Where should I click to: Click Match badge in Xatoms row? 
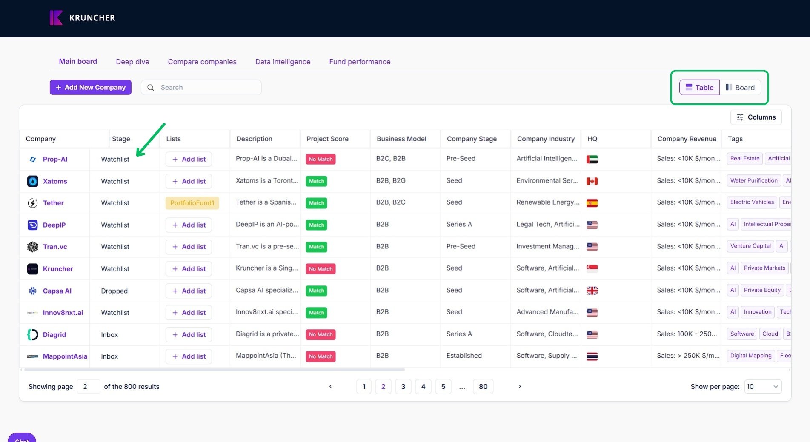316,181
